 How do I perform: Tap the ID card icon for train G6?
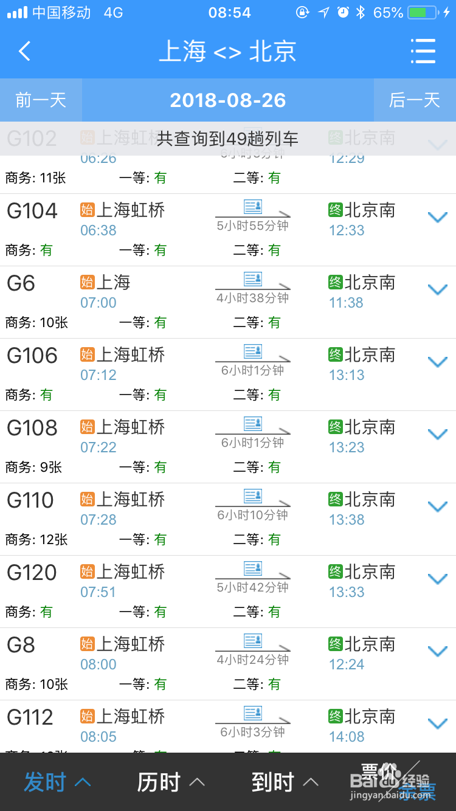tap(253, 279)
